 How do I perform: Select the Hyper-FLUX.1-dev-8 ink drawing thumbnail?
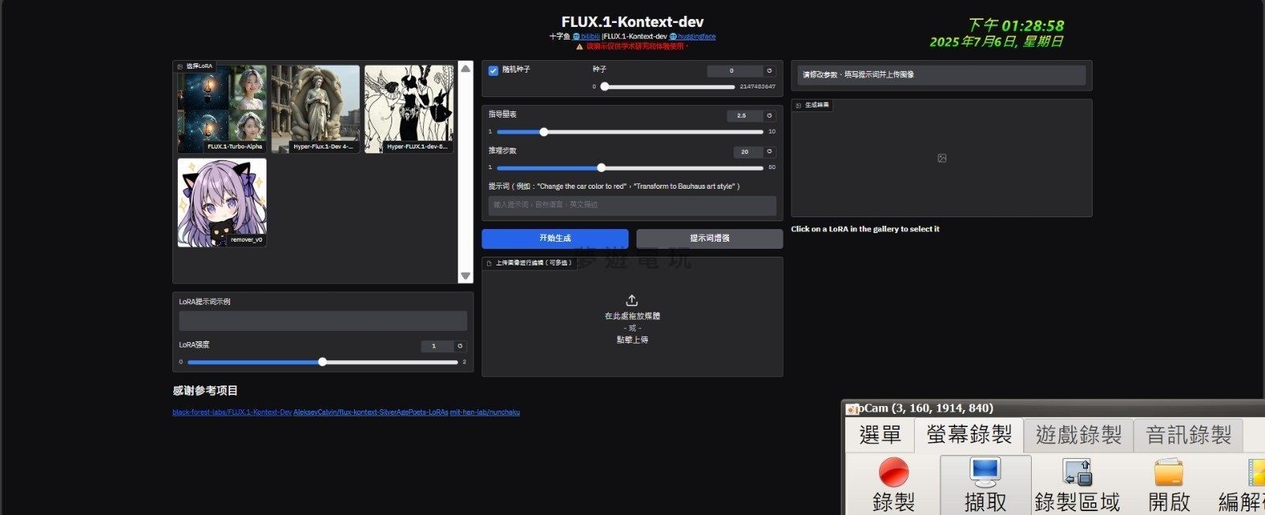[x=409, y=109]
